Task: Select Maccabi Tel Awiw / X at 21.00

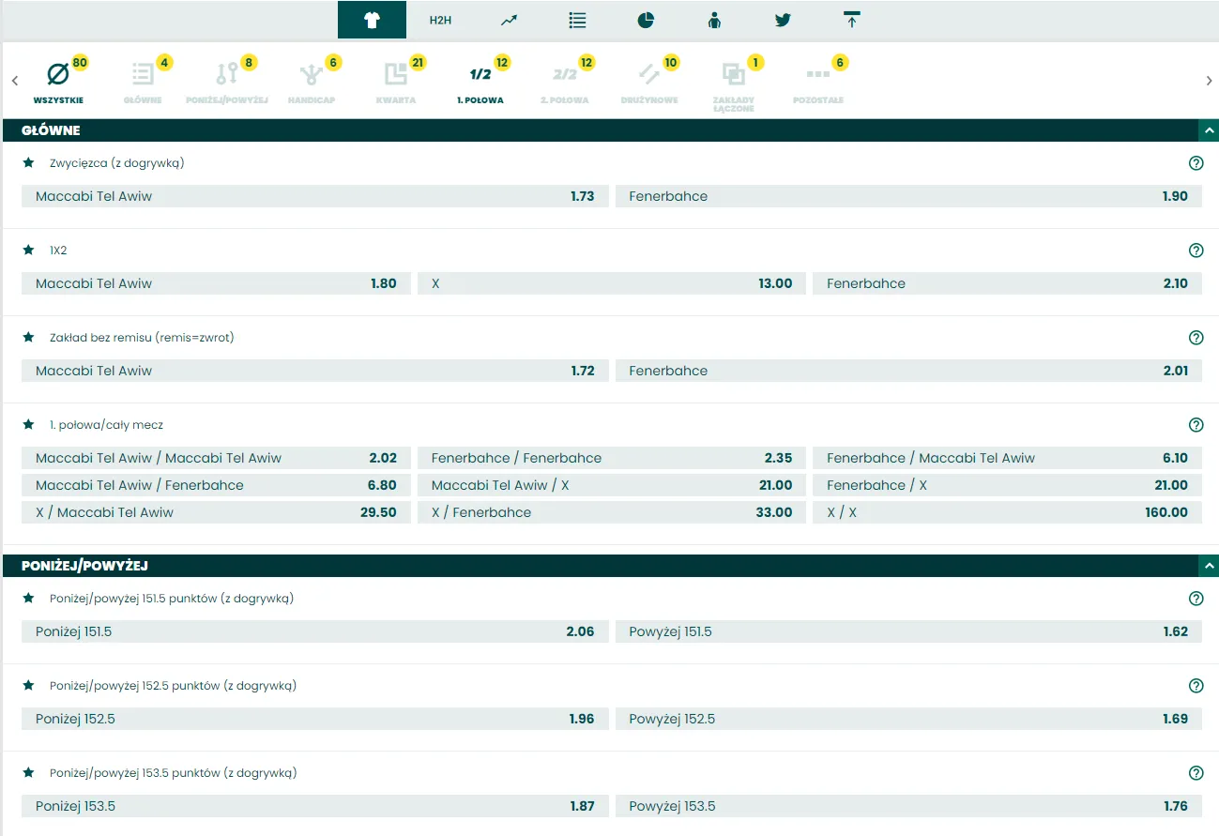Action: [612, 485]
